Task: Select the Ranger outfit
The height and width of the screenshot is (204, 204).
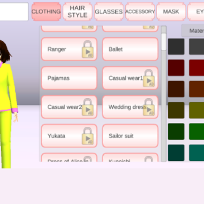Action: pyautogui.click(x=69, y=49)
